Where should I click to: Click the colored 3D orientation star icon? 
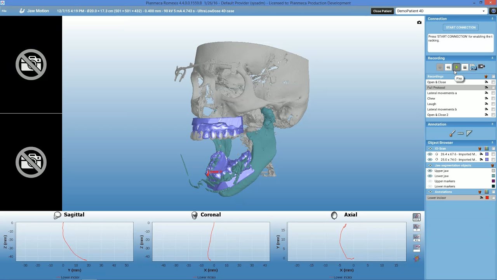click(417, 259)
